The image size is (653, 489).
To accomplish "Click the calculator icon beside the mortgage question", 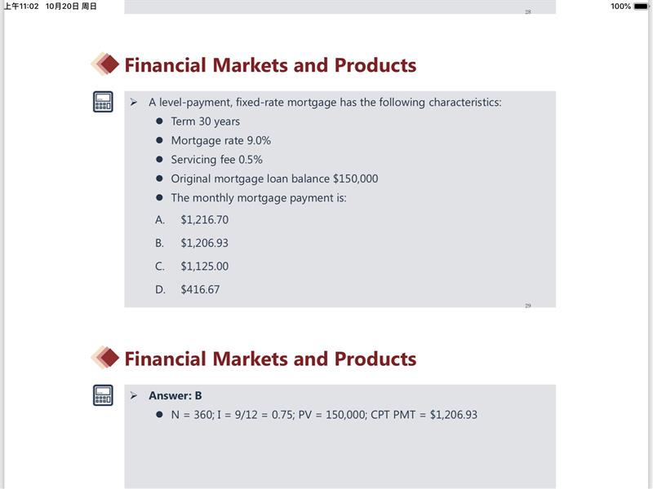I will tap(103, 102).
